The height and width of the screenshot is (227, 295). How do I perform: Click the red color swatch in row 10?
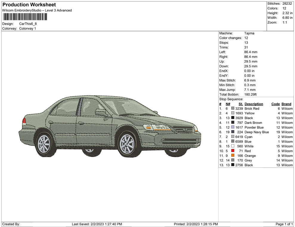tap(233, 151)
